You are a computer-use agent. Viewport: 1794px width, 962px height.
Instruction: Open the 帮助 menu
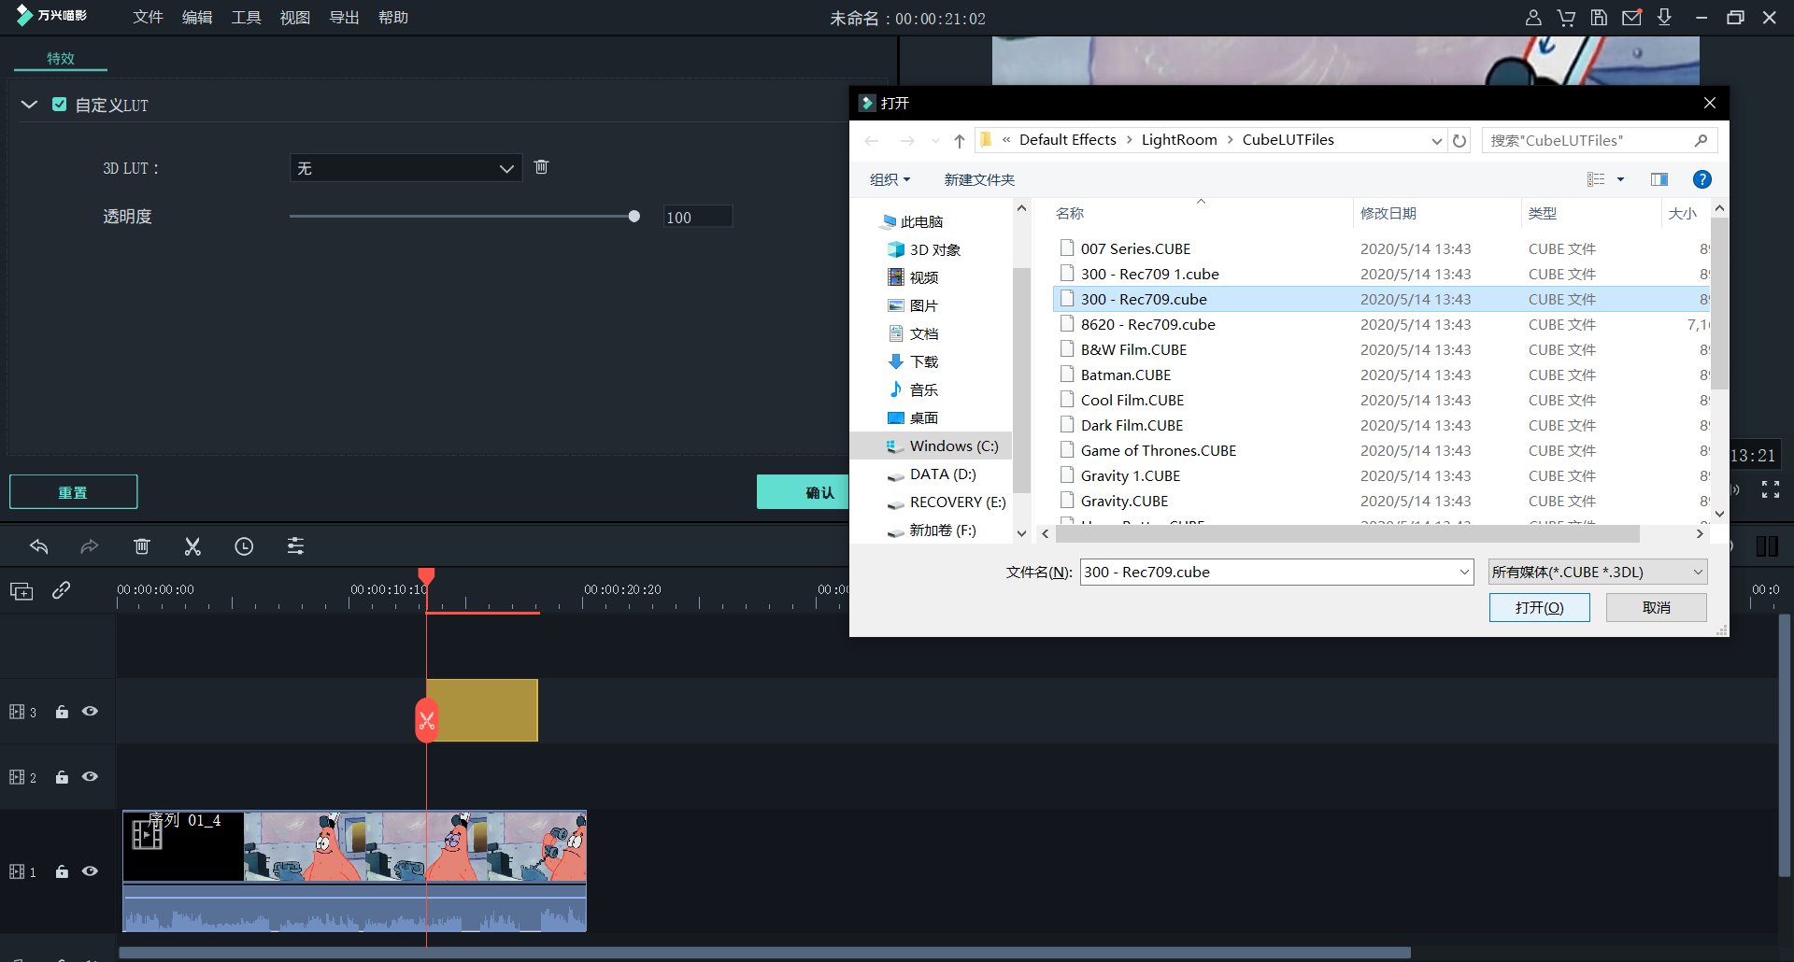click(x=393, y=18)
